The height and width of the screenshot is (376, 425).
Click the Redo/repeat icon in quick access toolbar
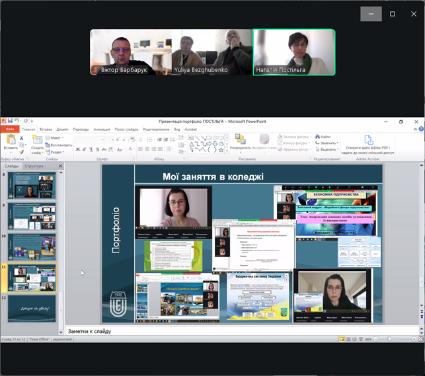coord(26,120)
